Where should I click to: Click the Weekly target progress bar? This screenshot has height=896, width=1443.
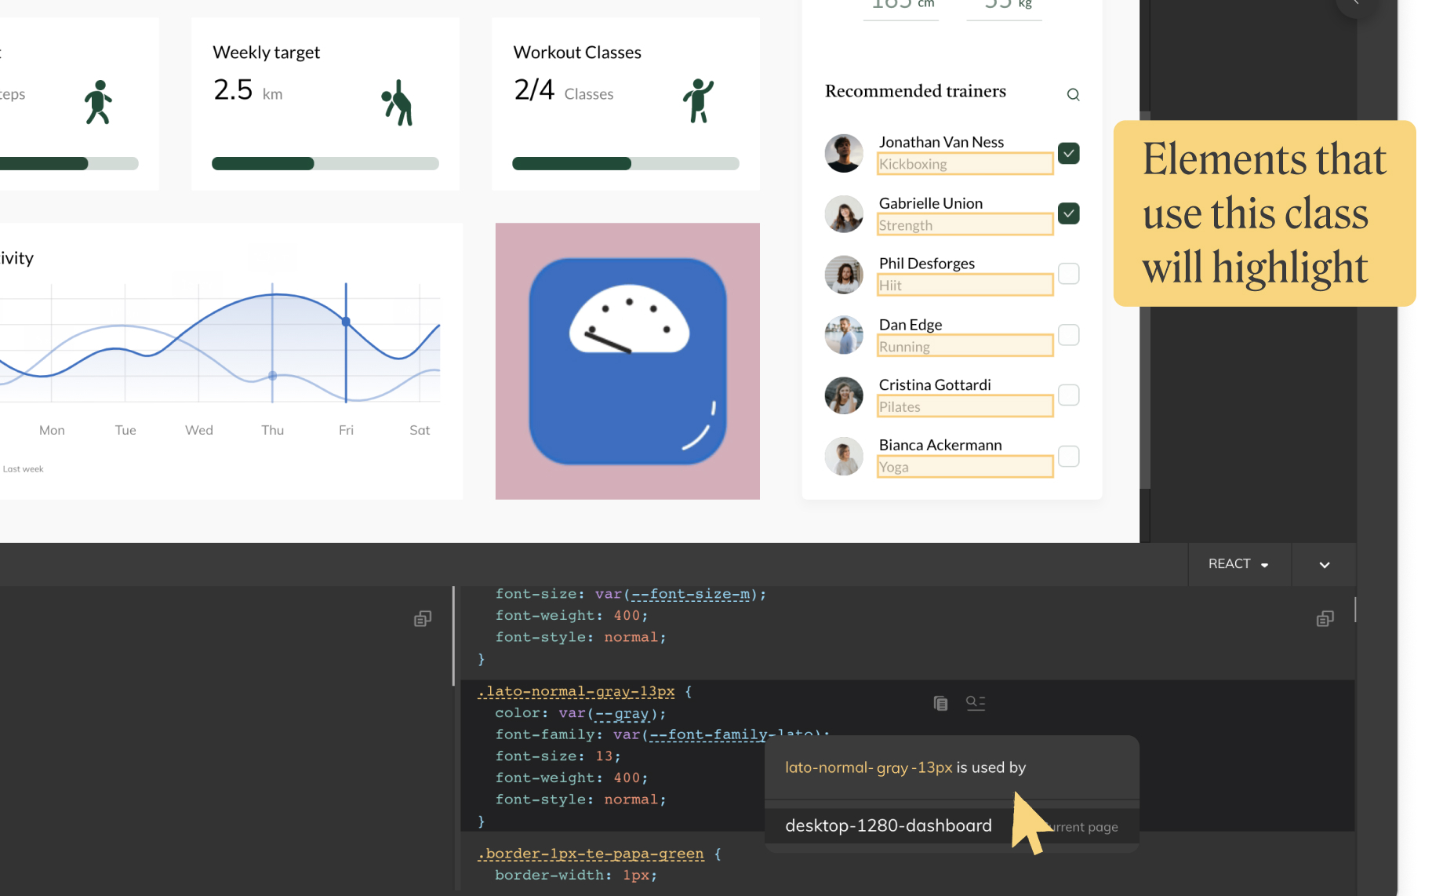[x=325, y=164]
